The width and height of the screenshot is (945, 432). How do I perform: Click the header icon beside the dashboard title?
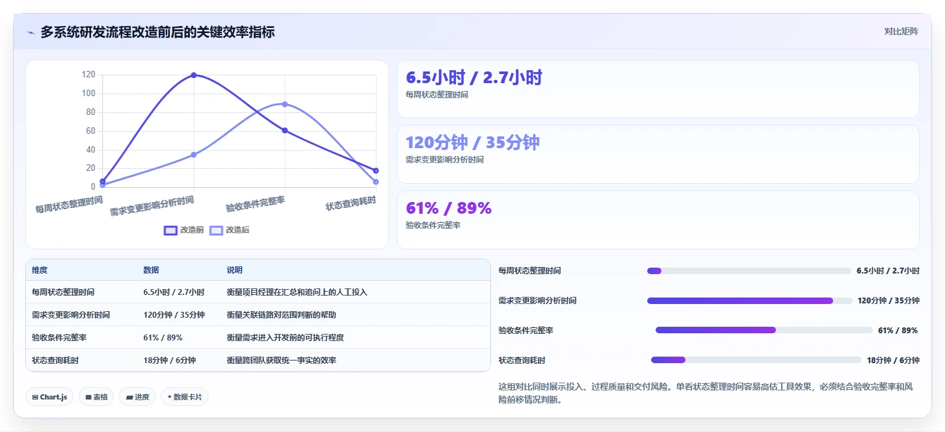click(31, 32)
